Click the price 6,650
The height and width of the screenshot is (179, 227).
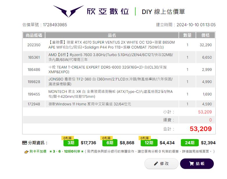pos(207,57)
